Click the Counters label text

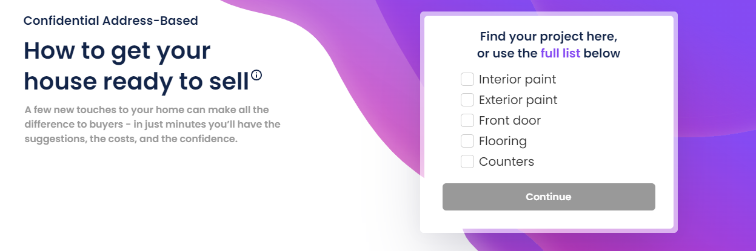[x=506, y=161]
